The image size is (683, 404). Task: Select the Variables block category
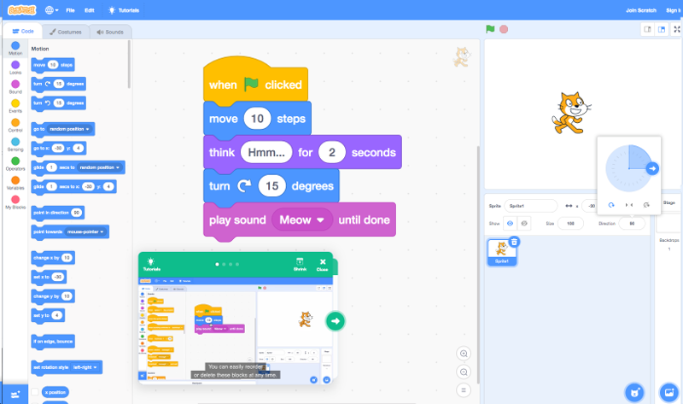[x=15, y=183]
